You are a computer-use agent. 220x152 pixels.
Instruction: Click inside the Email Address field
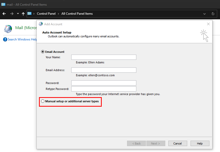coord(104,70)
